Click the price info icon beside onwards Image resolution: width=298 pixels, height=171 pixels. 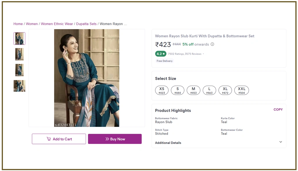tap(212, 44)
